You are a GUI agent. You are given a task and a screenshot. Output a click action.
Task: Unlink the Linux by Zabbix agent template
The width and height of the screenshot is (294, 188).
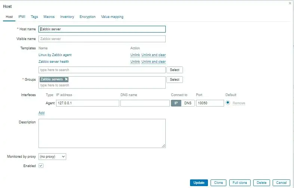click(x=135, y=55)
